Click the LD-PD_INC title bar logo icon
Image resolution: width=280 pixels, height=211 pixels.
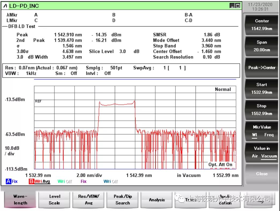coord(6,6)
